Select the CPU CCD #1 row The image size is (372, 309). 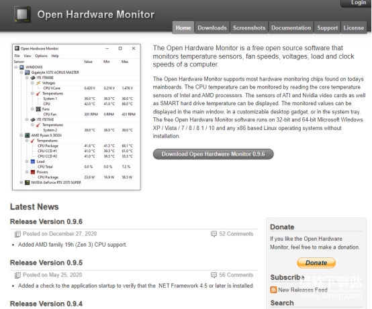[x=77, y=151]
